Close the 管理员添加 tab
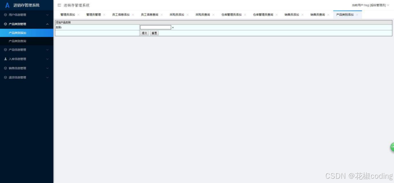Screen dimensions: 394x183 78,15
